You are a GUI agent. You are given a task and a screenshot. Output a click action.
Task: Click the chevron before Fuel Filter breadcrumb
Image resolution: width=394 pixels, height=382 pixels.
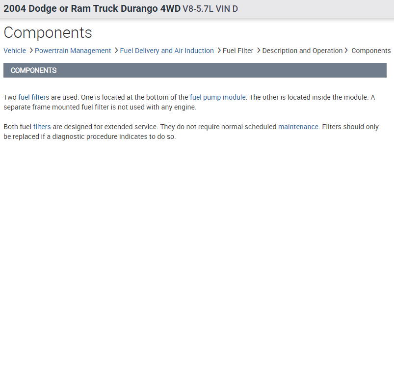point(219,50)
